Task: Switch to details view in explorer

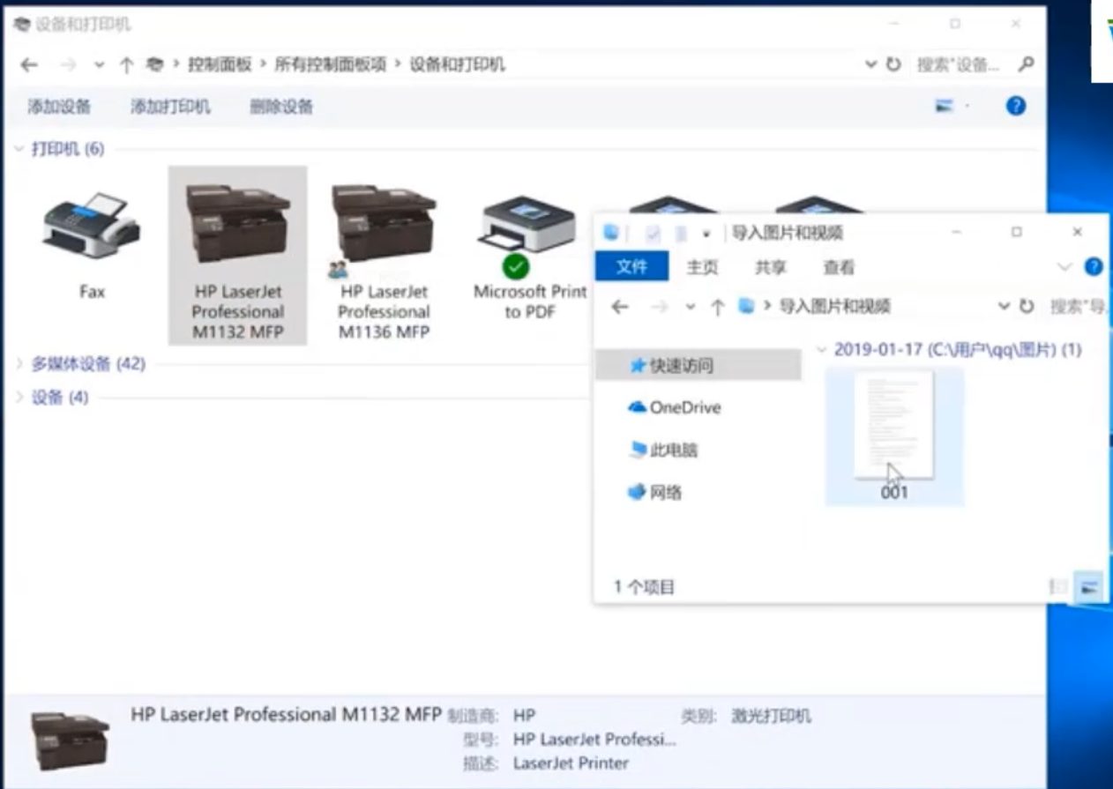Action: pos(1057,587)
